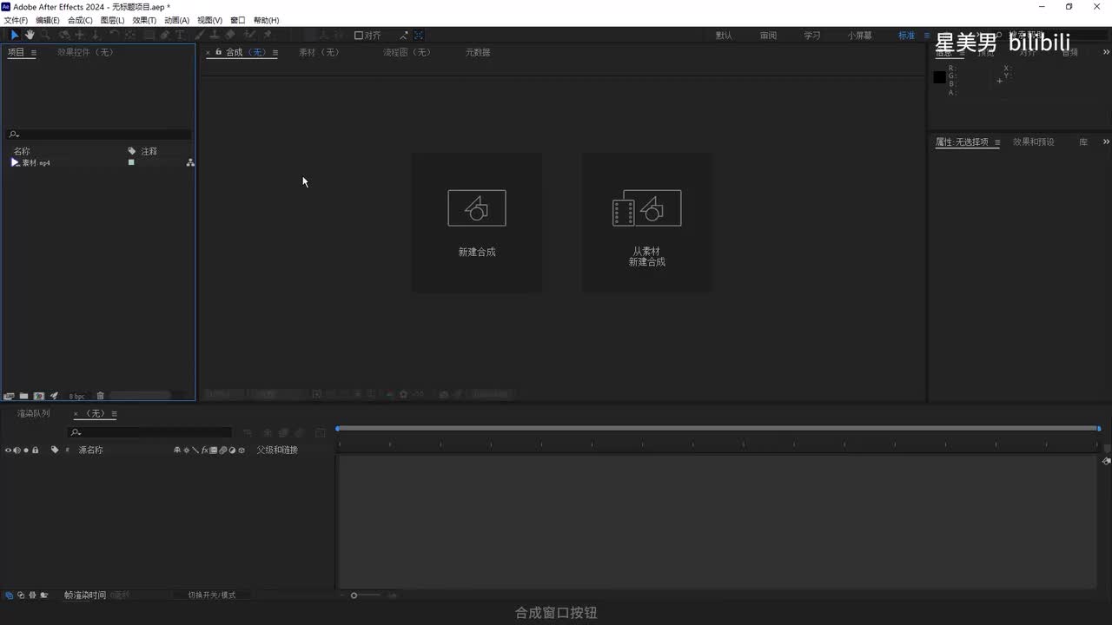Delete selected item with trash icon

click(x=100, y=396)
